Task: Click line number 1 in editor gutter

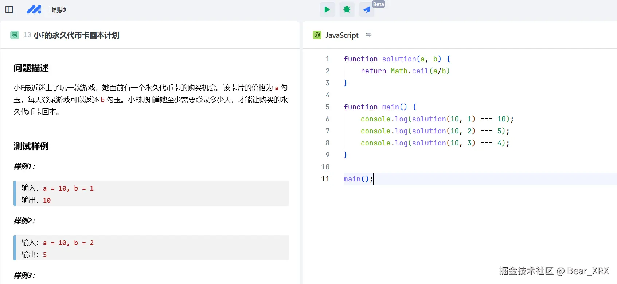Action: 327,59
